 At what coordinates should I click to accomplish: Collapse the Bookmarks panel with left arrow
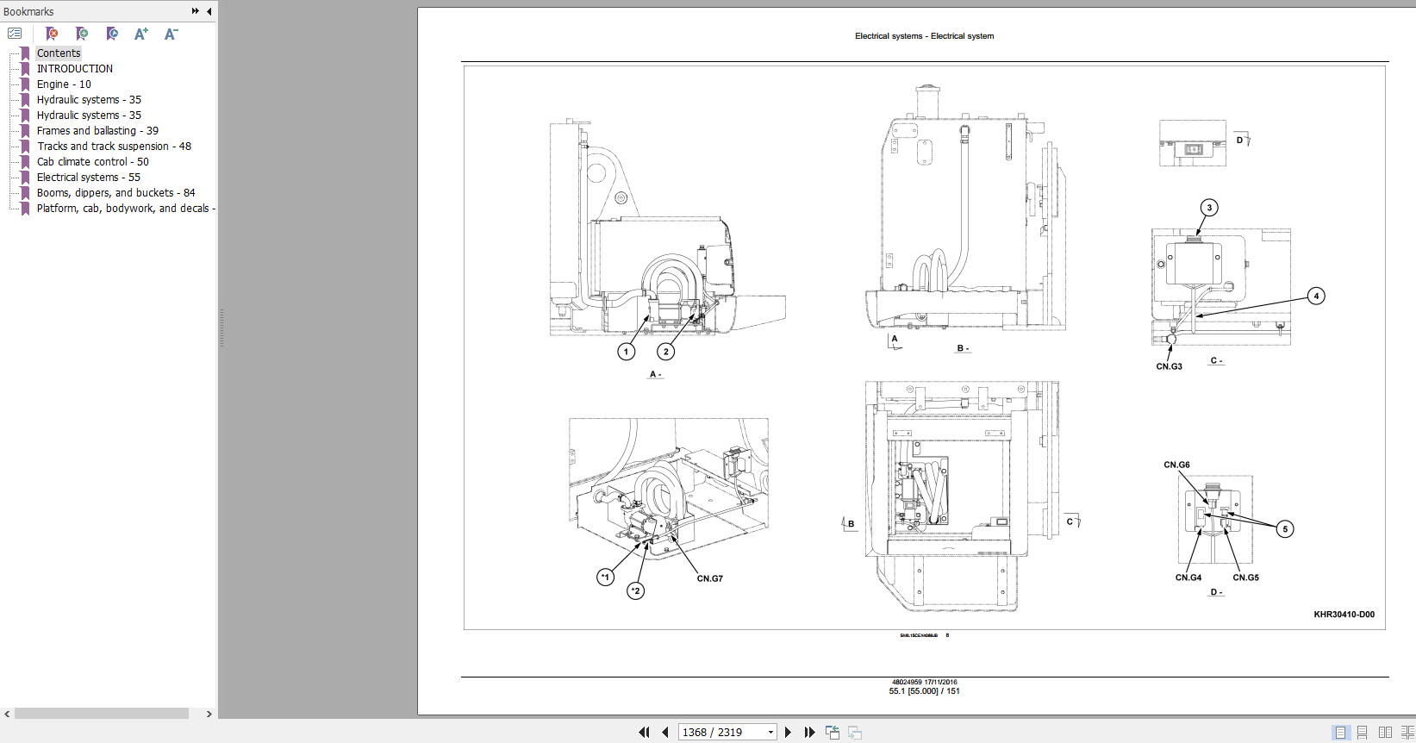tap(209, 11)
